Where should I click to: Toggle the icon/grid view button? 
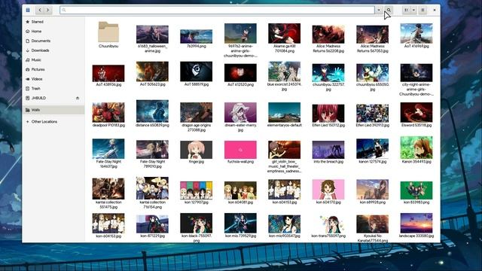tap(407, 10)
